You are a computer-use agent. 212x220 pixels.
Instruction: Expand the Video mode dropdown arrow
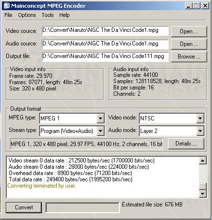(x=200, y=118)
